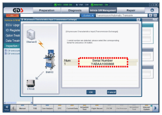Click the TCU module icon
162x115 pixels.
(31, 84)
